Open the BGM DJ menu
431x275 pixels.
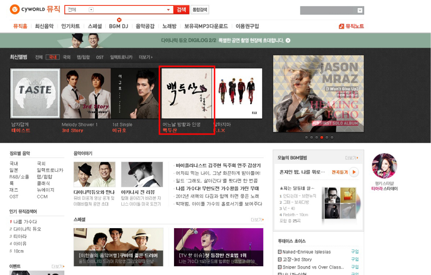pos(118,26)
